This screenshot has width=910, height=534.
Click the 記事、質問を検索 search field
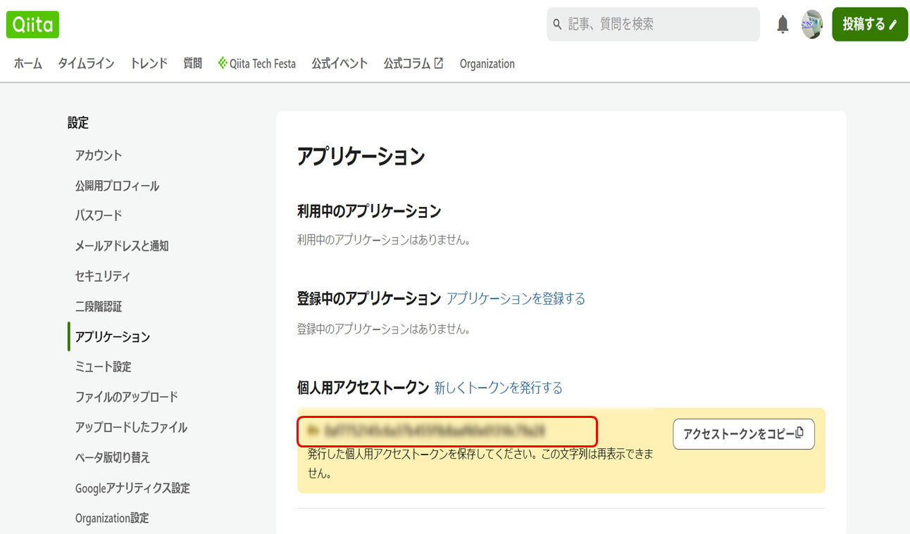(x=634, y=24)
